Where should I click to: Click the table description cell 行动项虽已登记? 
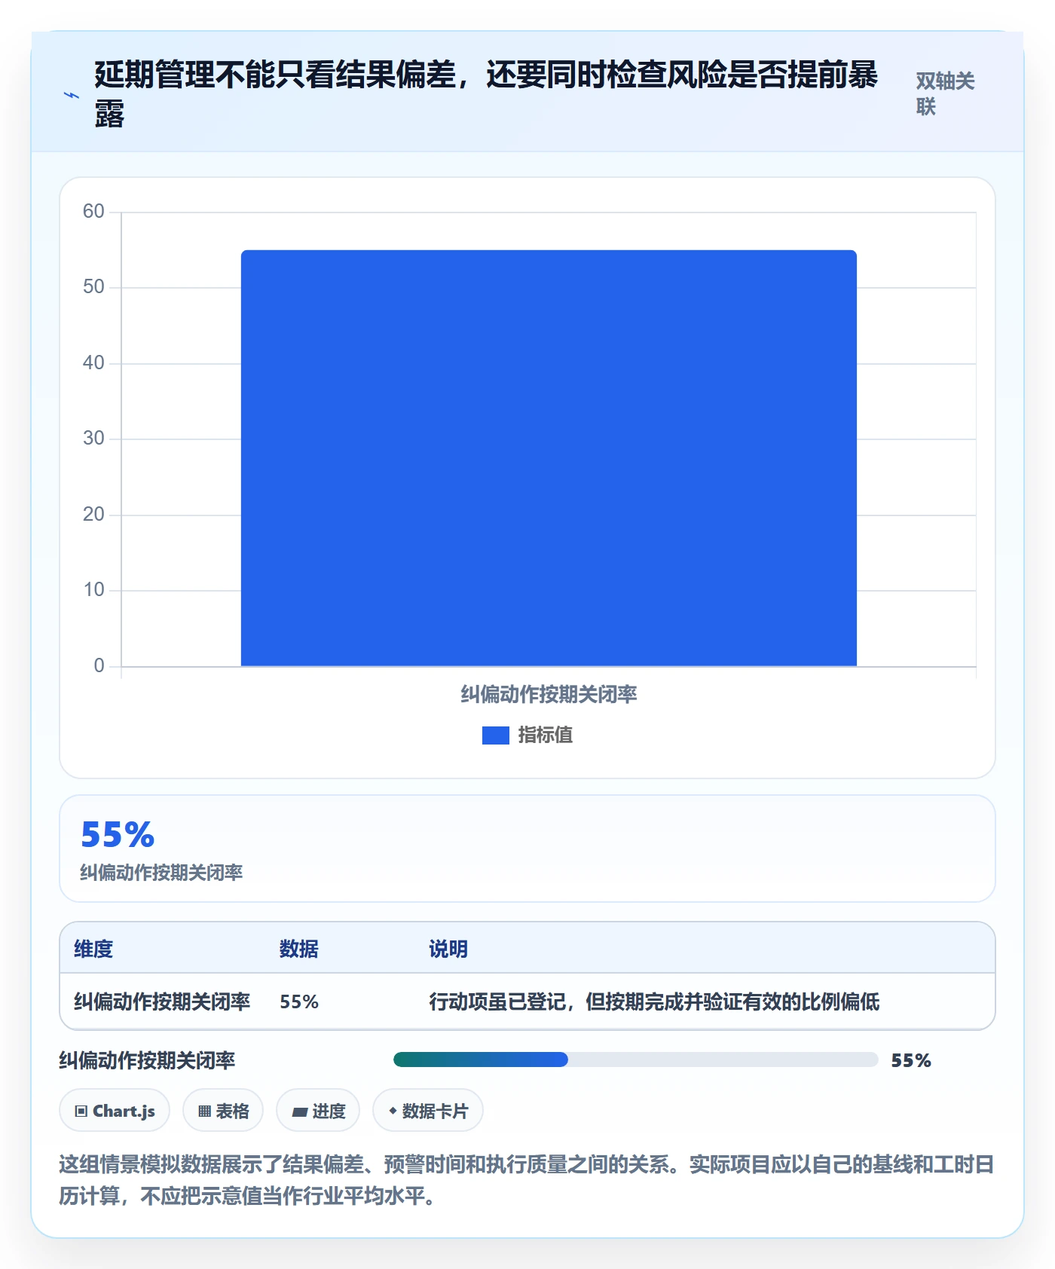654,1001
